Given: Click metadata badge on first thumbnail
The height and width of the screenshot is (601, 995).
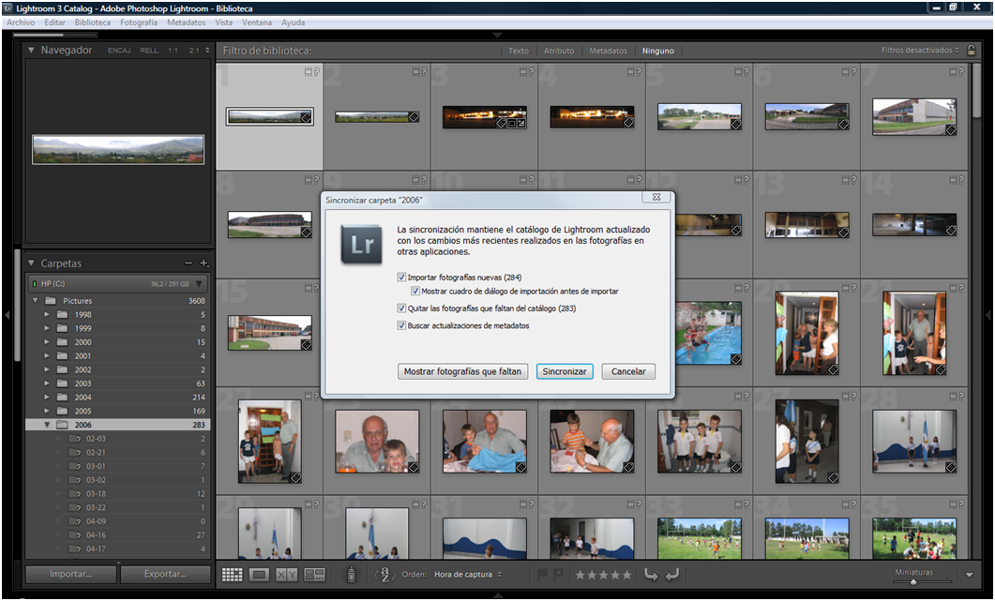Looking at the screenshot, I should click(x=306, y=117).
